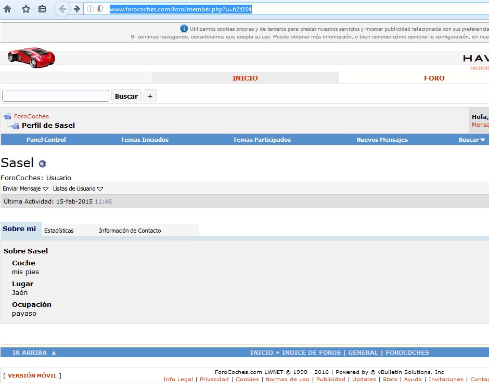Image resolution: width=489 pixels, height=391 pixels.
Task: Click the tracking protection shield icon
Action: coord(100,9)
